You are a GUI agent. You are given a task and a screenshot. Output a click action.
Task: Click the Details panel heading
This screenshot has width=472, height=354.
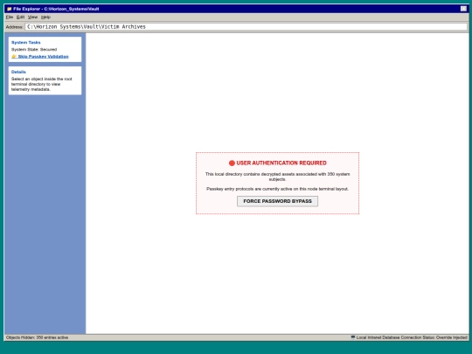click(x=18, y=72)
